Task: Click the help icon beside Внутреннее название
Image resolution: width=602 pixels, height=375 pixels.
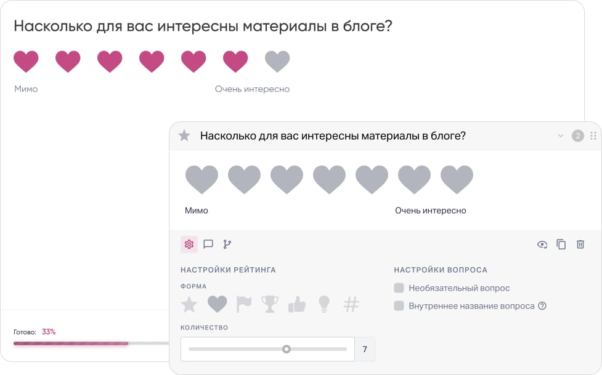Action: pos(542,306)
